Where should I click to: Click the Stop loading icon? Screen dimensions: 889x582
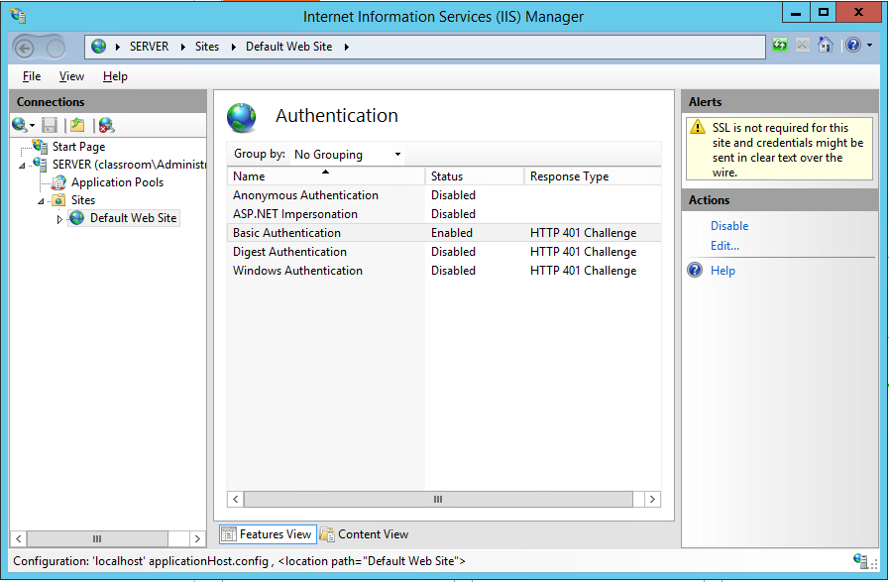click(x=802, y=45)
